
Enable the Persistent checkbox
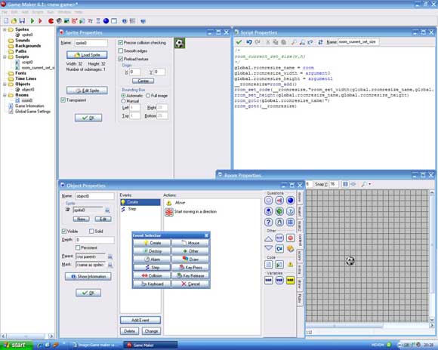(78, 247)
